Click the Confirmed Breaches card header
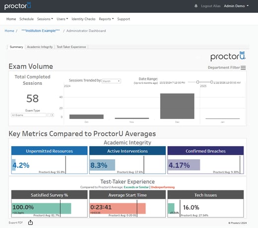The image size is (258, 228). click(x=205, y=151)
